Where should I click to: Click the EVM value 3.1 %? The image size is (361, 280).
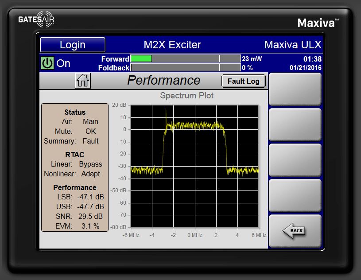coord(90,226)
